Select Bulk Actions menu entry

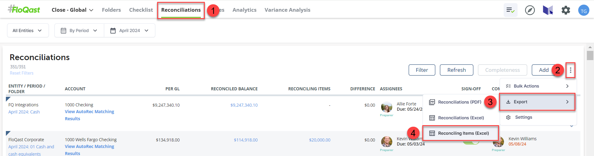pos(538,86)
